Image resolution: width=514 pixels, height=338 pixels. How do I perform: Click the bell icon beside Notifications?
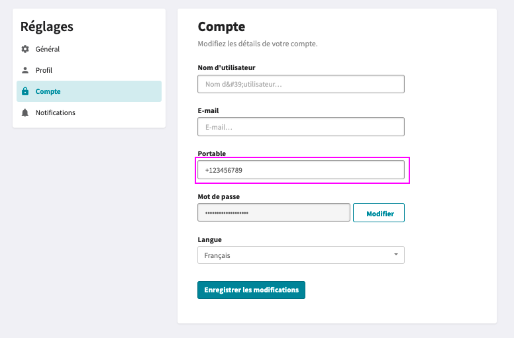point(25,112)
